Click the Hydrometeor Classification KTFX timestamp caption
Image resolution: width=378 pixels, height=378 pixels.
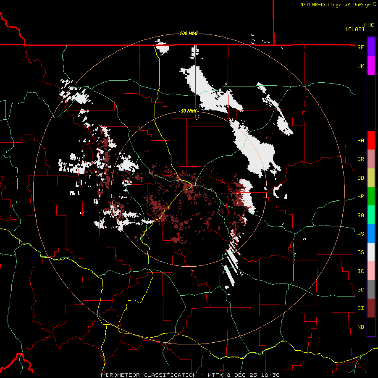189,375
